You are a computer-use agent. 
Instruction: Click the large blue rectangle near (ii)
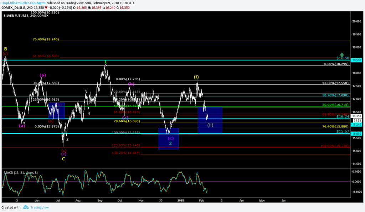[x=210, y=120]
